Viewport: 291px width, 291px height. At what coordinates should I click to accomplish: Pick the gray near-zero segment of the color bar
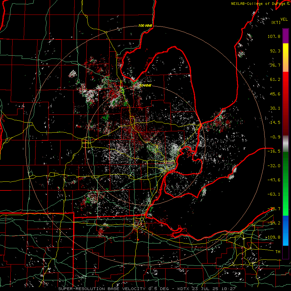coord(286,144)
